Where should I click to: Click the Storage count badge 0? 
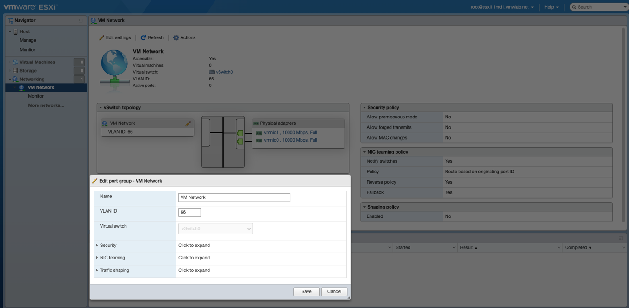click(x=80, y=71)
